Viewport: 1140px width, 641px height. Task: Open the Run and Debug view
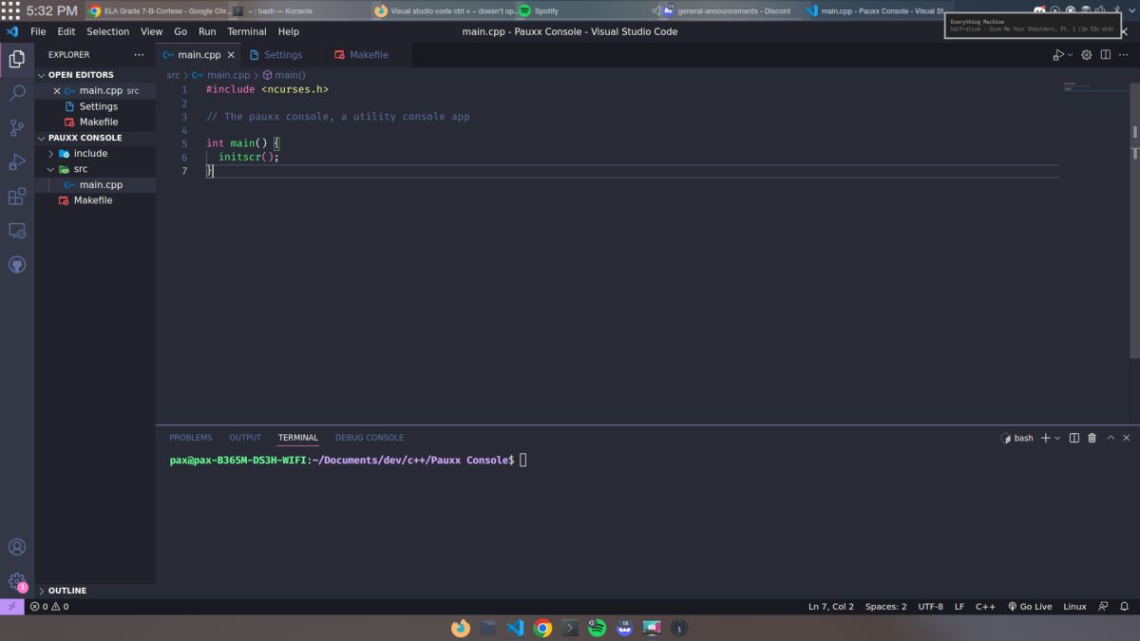(17, 161)
